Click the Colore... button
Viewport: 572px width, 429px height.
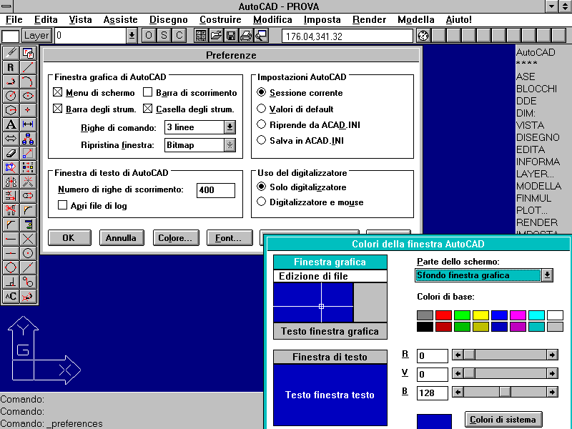(176, 238)
